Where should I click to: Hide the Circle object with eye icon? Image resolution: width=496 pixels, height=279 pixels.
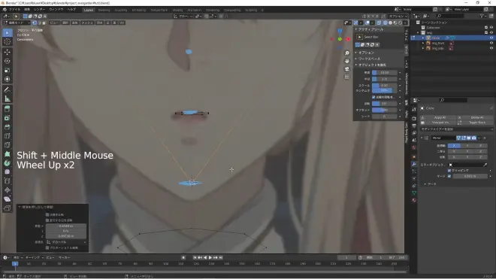[491, 38]
